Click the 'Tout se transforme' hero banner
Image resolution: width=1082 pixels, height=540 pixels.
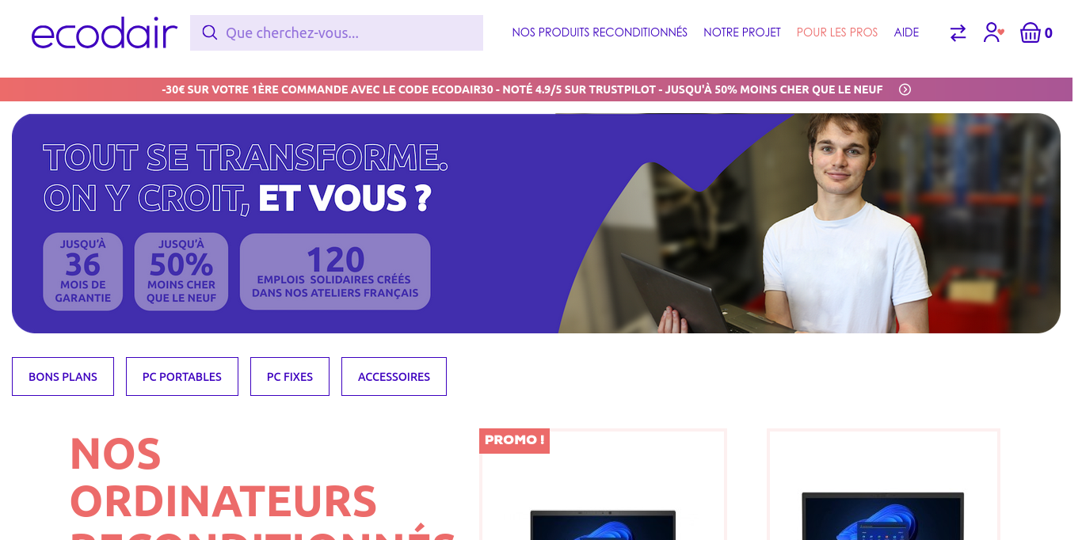536,223
